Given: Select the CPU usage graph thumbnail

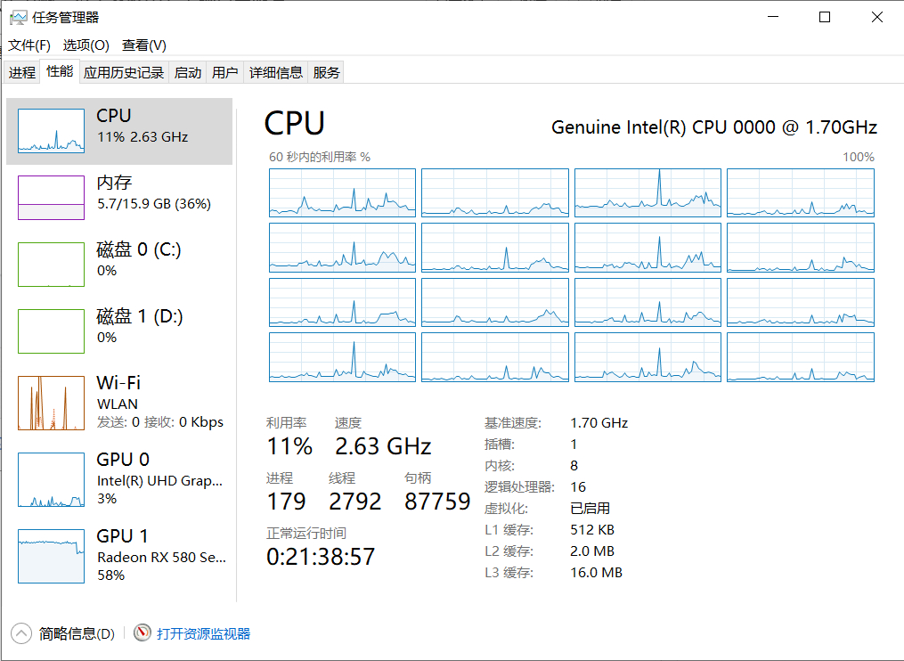Looking at the screenshot, I should click(52, 131).
